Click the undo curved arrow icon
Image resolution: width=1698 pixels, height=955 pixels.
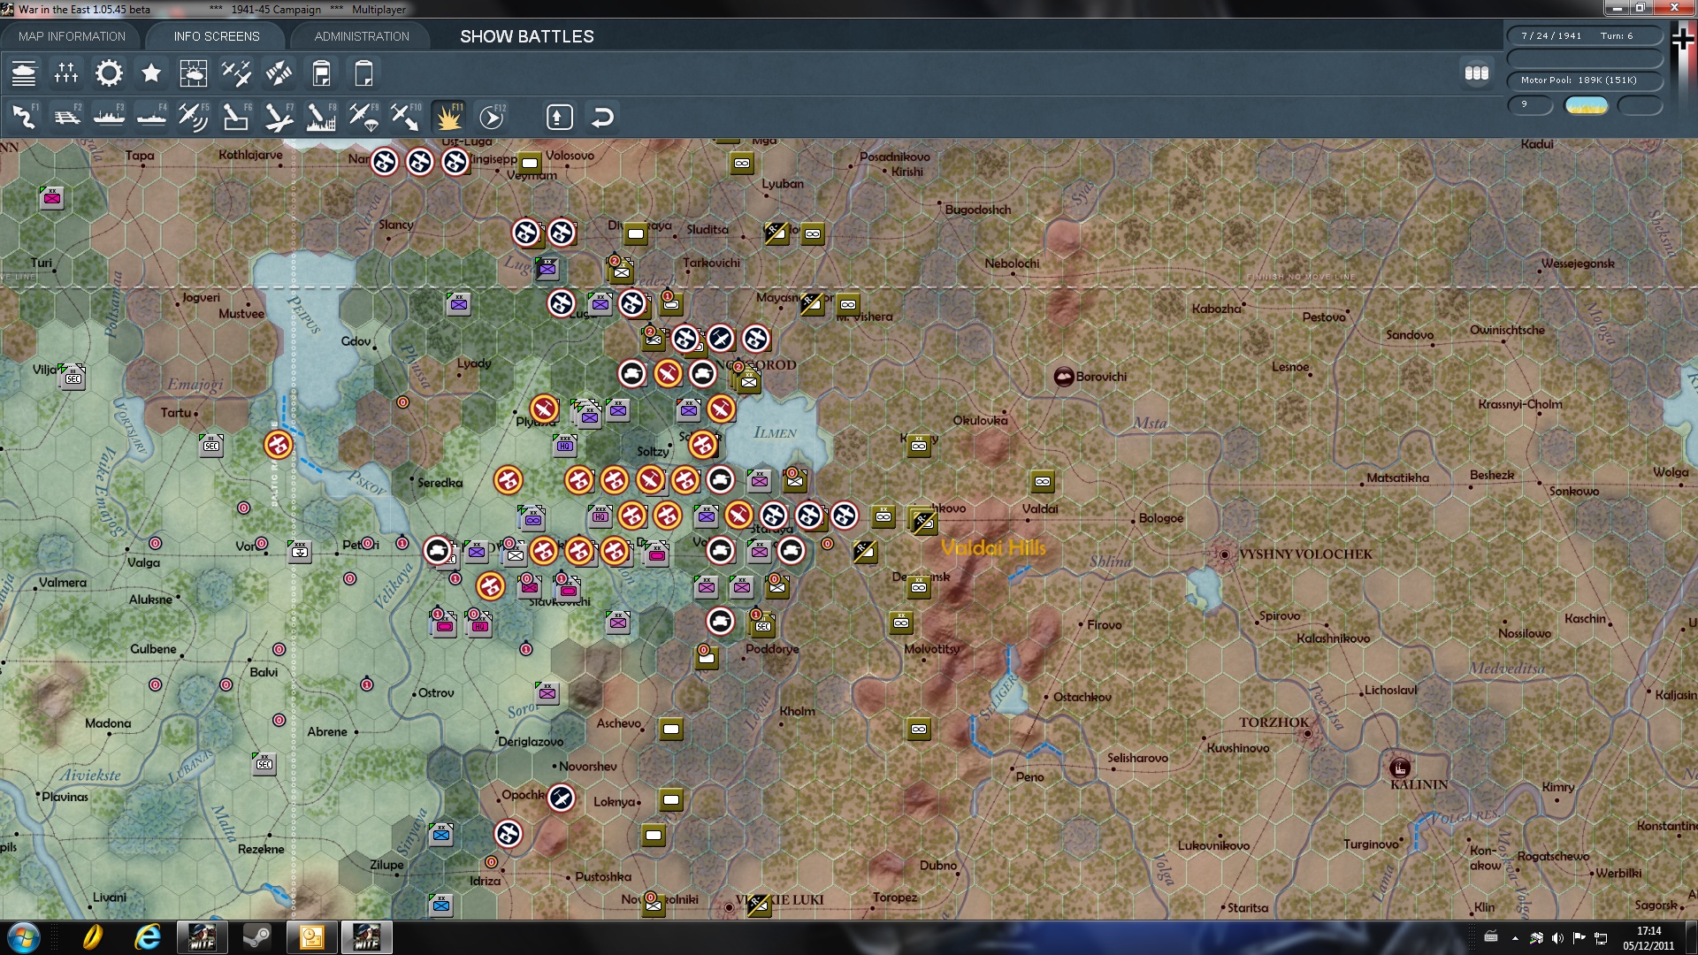(602, 117)
